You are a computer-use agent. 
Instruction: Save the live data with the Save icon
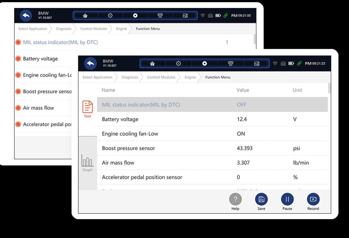point(261,199)
